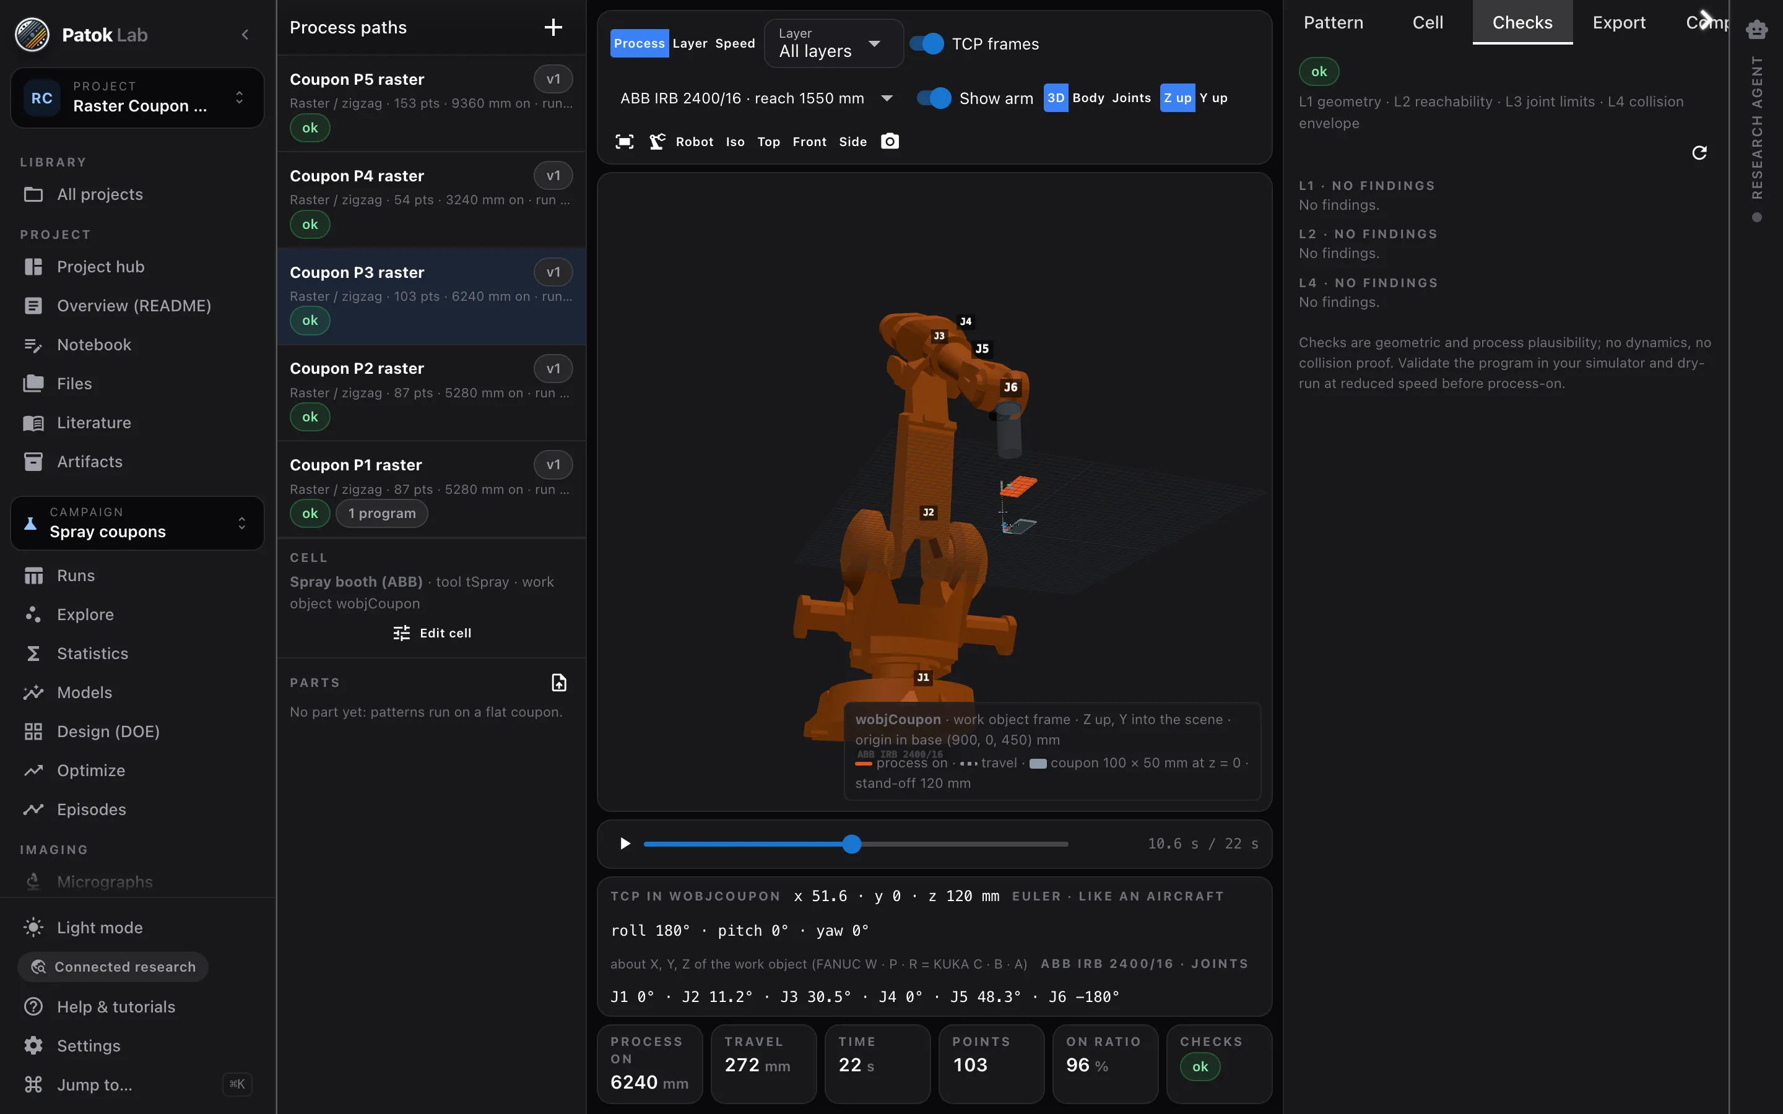
Task: Turn off the Show arm switch
Action: coord(934,98)
